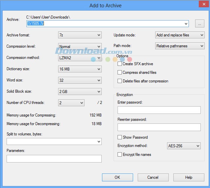Open Help for this dialog
This screenshot has height=188, width=210.
[x=189, y=177]
